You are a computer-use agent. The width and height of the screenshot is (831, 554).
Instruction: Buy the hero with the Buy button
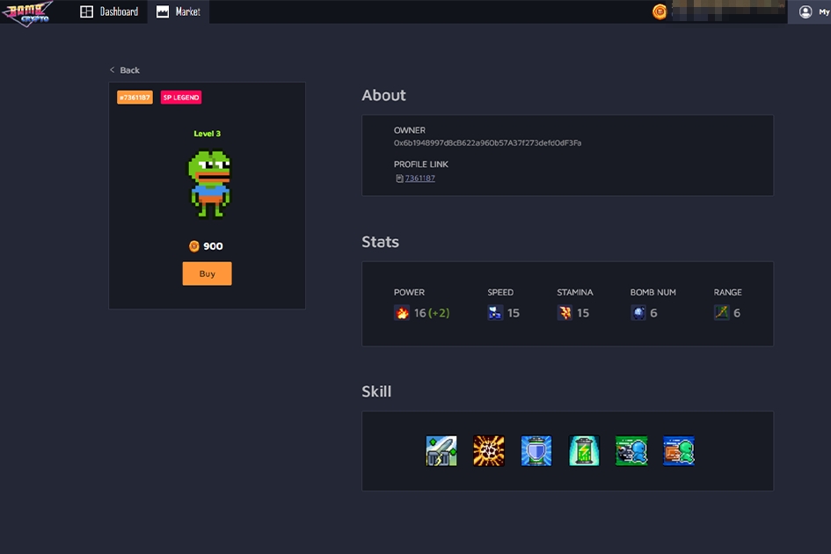click(x=208, y=273)
